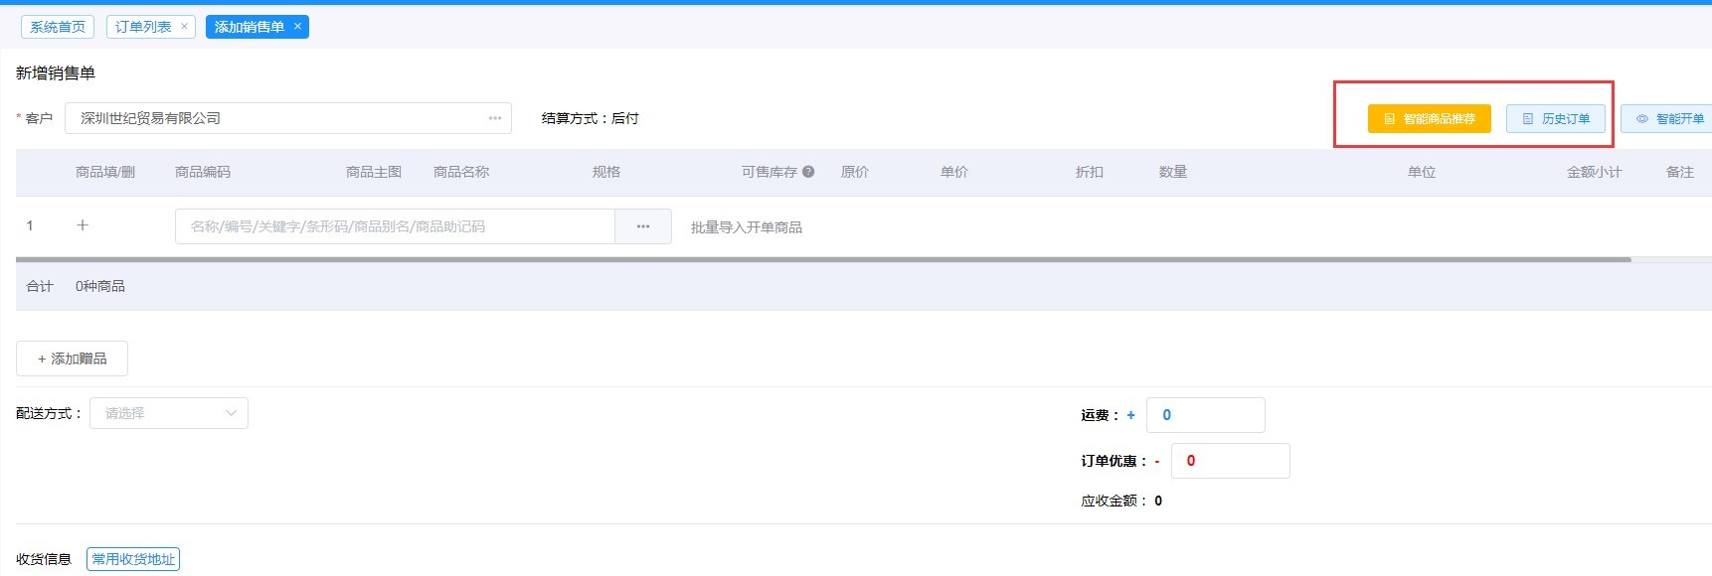This screenshot has height=576, width=1712.
Task: Click the product search input field
Action: [x=395, y=226]
